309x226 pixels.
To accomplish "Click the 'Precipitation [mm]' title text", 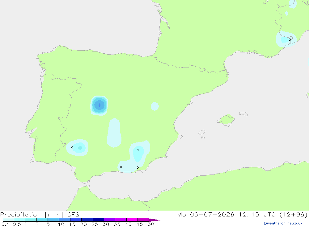I will point(32,215).
